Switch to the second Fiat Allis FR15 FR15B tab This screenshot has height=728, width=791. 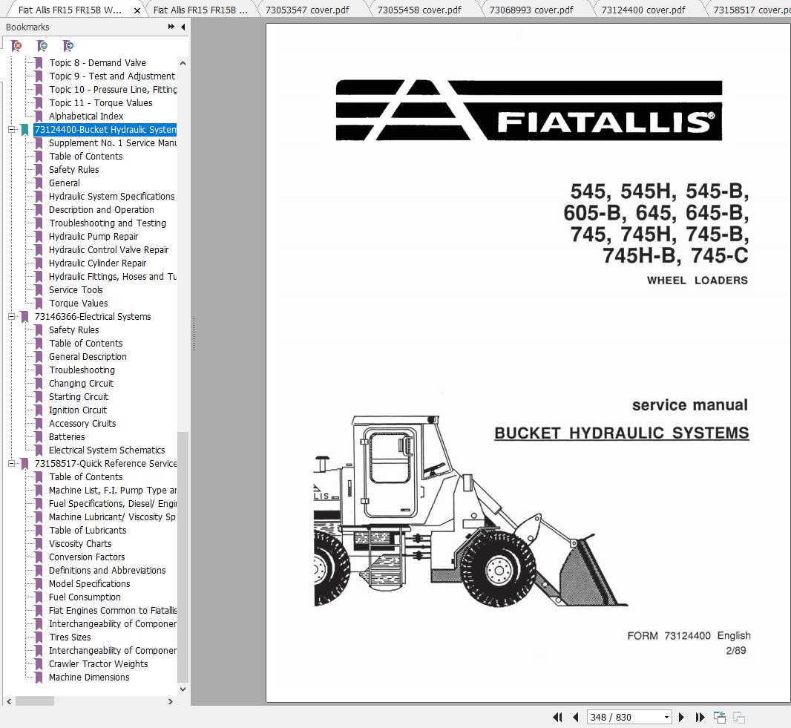tap(200, 10)
